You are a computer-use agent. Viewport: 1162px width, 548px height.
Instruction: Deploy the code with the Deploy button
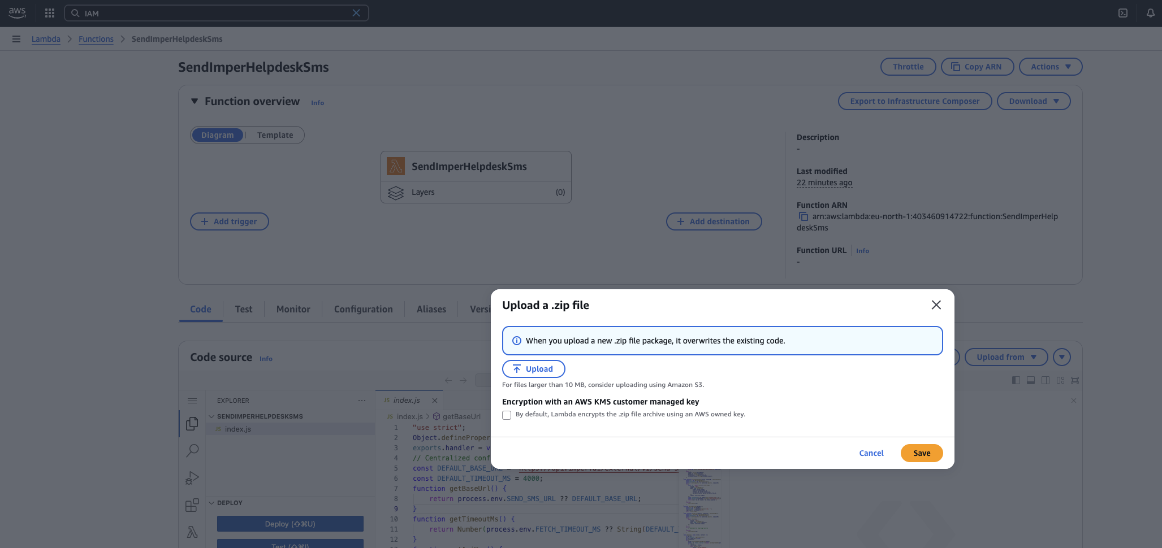pyautogui.click(x=290, y=524)
